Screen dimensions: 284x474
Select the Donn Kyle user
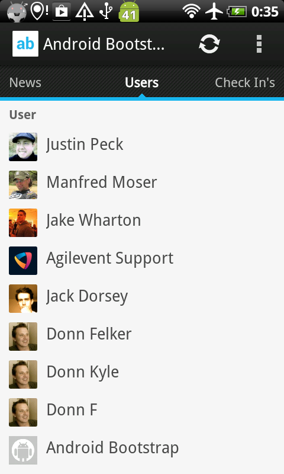tap(142, 374)
